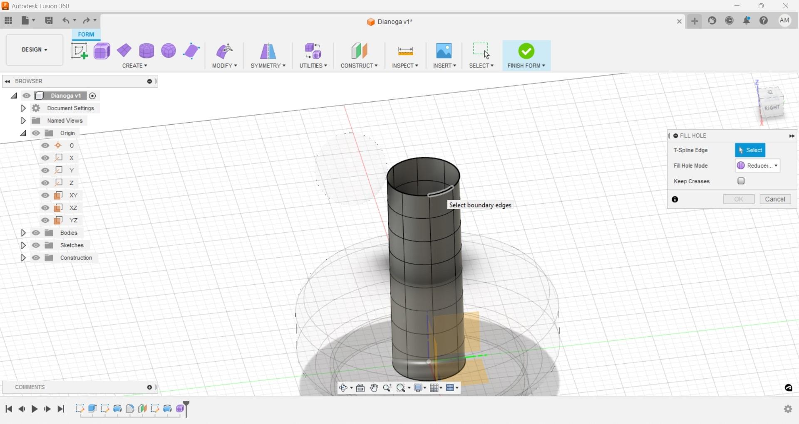Activate the Orbit tool at screen bottom
Screen dimensions: 799x424
[x=344, y=388]
